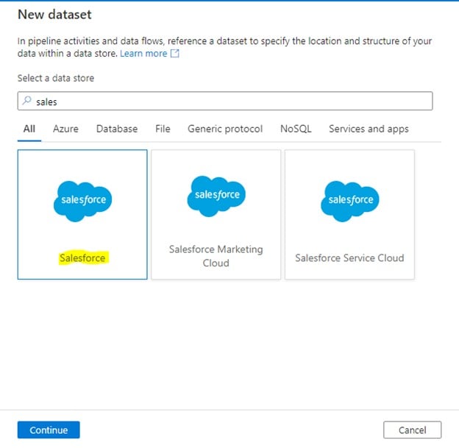The width and height of the screenshot is (459, 448).
Task: Click the Continue button
Action: click(49, 430)
